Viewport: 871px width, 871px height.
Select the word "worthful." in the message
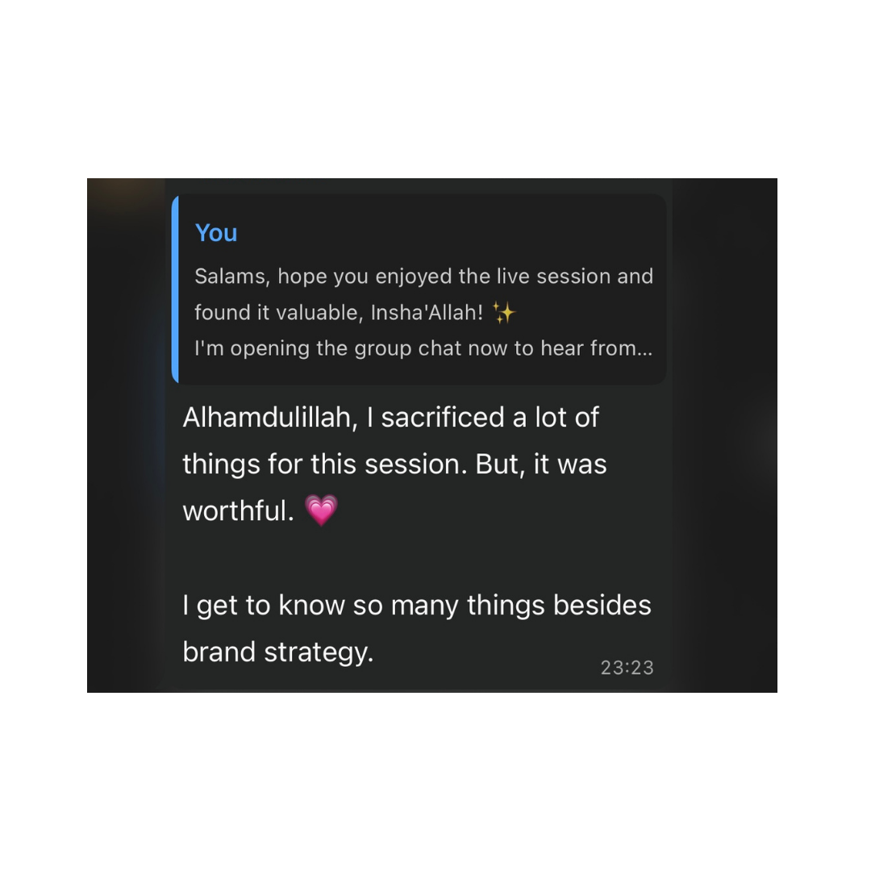point(238,511)
